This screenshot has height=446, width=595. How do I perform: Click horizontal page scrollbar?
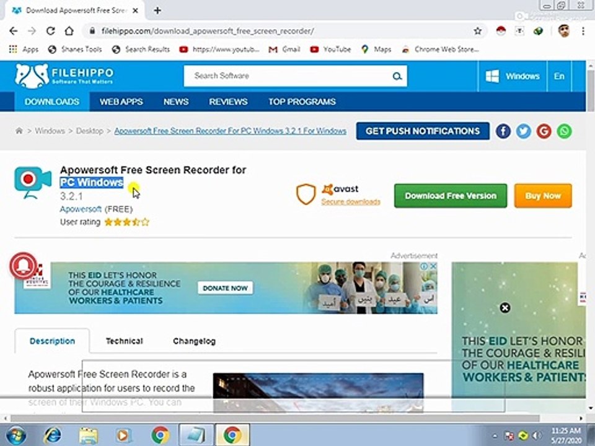pyautogui.click(x=275, y=418)
